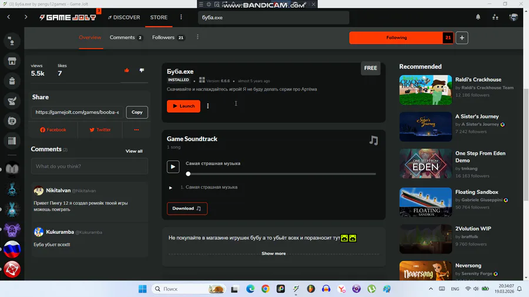The image size is (529, 297).
Task: Click the search field with буба.exe
Action: pyautogui.click(x=273, y=18)
